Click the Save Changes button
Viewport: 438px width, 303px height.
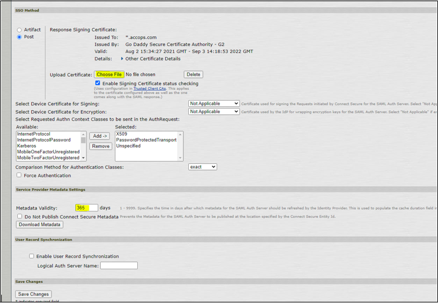pyautogui.click(x=33, y=294)
